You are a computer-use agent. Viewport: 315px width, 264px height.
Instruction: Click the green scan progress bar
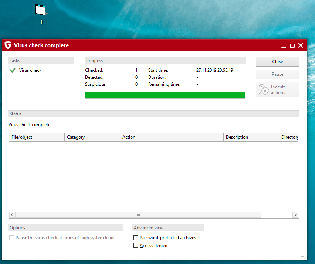tap(165, 95)
